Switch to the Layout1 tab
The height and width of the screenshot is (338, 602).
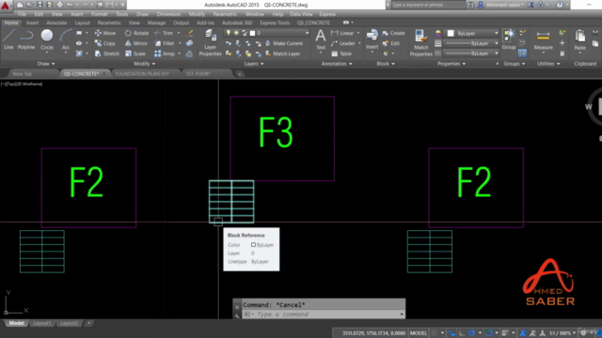[x=41, y=323]
